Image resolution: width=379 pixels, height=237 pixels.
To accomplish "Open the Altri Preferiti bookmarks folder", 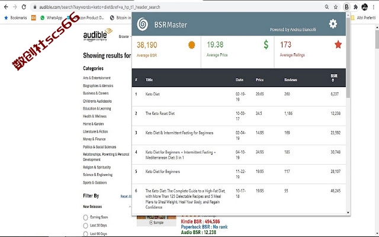I will pos(363,18).
